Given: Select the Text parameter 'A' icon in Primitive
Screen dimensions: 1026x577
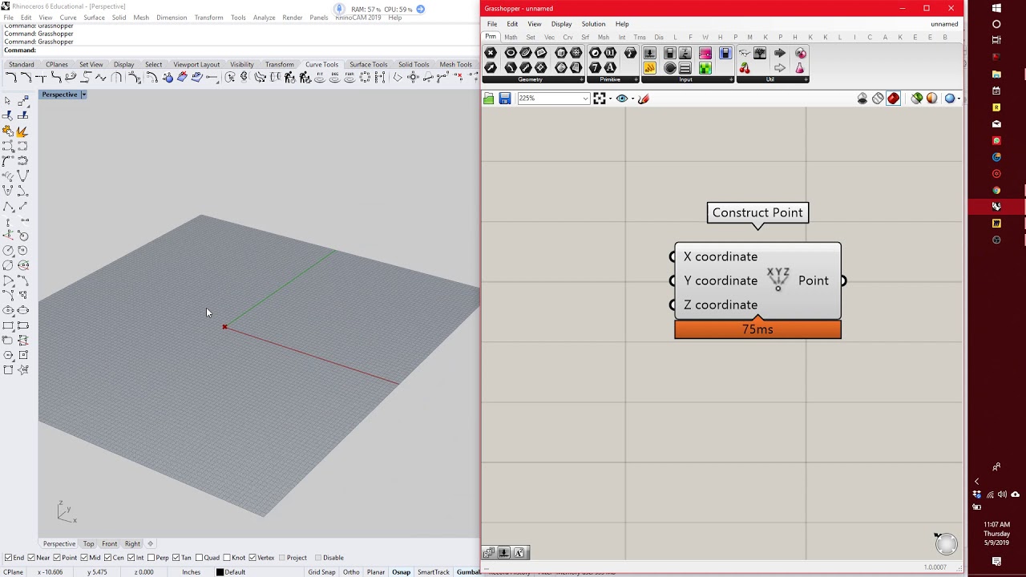Looking at the screenshot, I should tap(610, 68).
